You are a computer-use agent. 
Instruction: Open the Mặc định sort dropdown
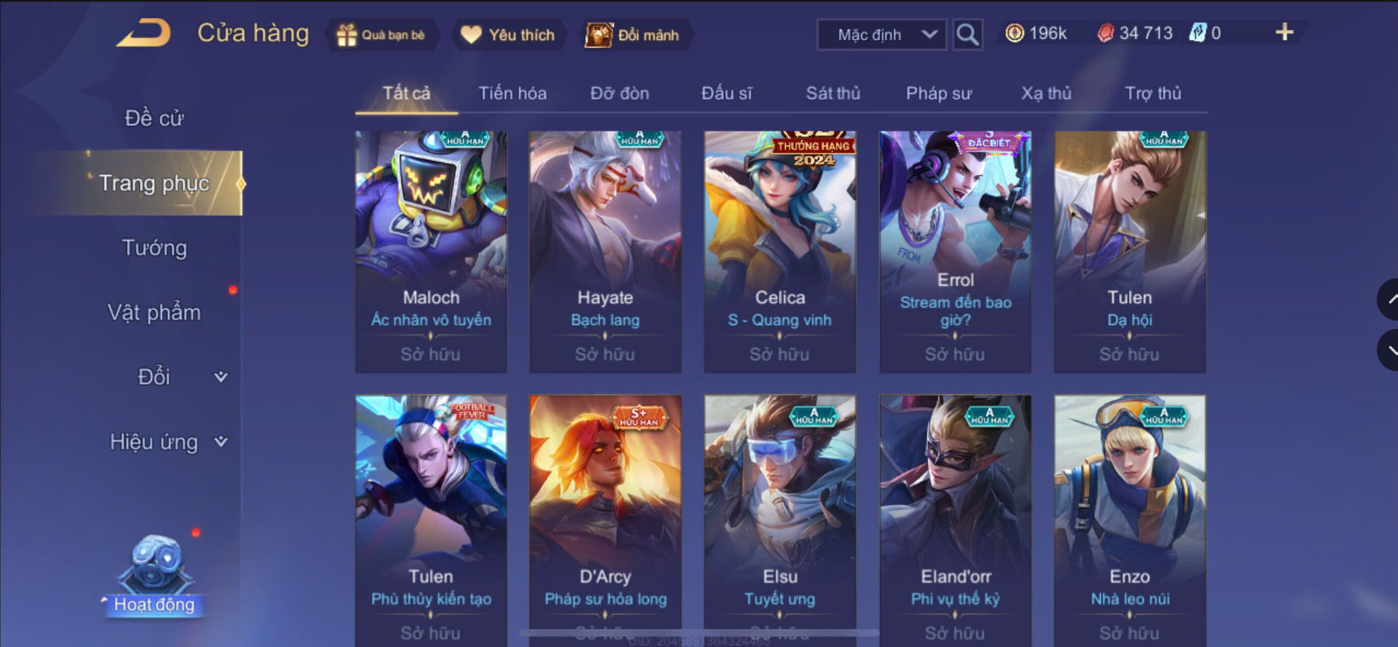882,35
